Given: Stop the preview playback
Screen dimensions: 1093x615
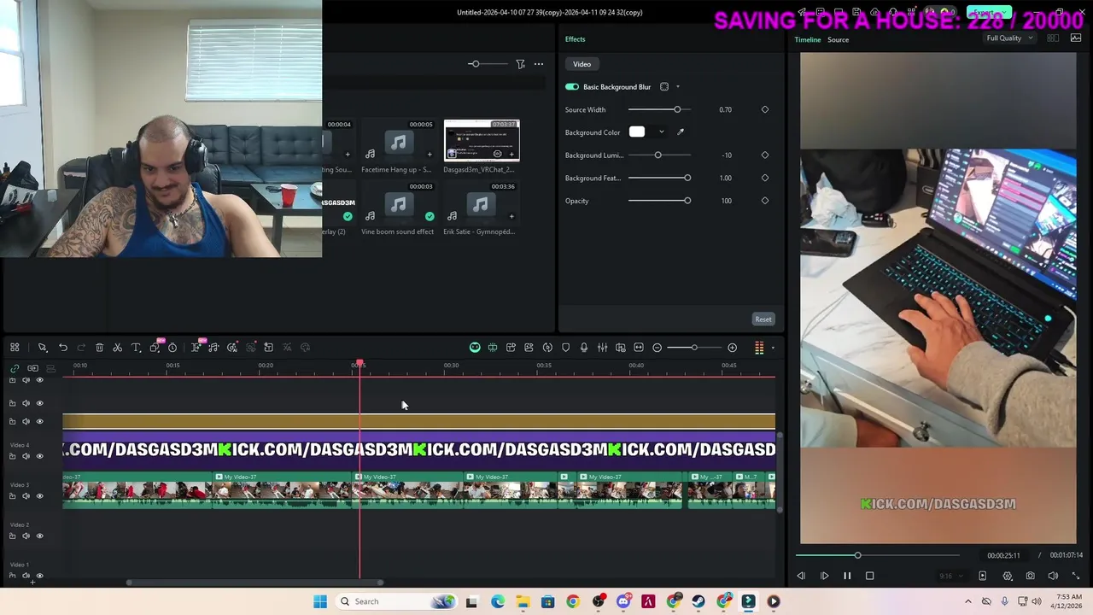Looking at the screenshot, I should pyautogui.click(x=869, y=576).
